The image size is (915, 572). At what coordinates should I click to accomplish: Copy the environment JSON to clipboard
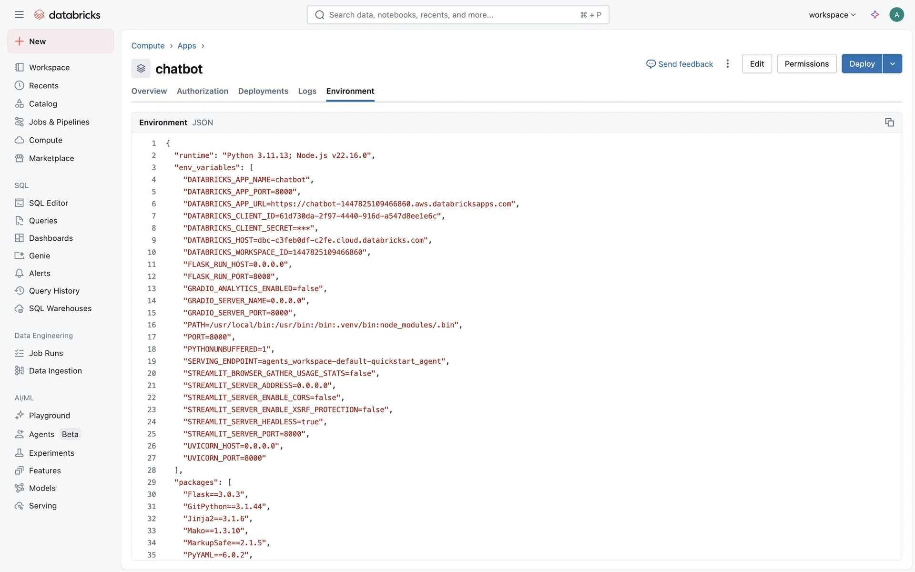pos(889,123)
